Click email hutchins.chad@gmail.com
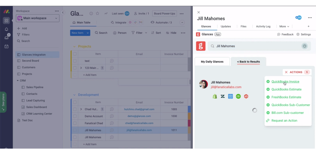 click(139, 109)
